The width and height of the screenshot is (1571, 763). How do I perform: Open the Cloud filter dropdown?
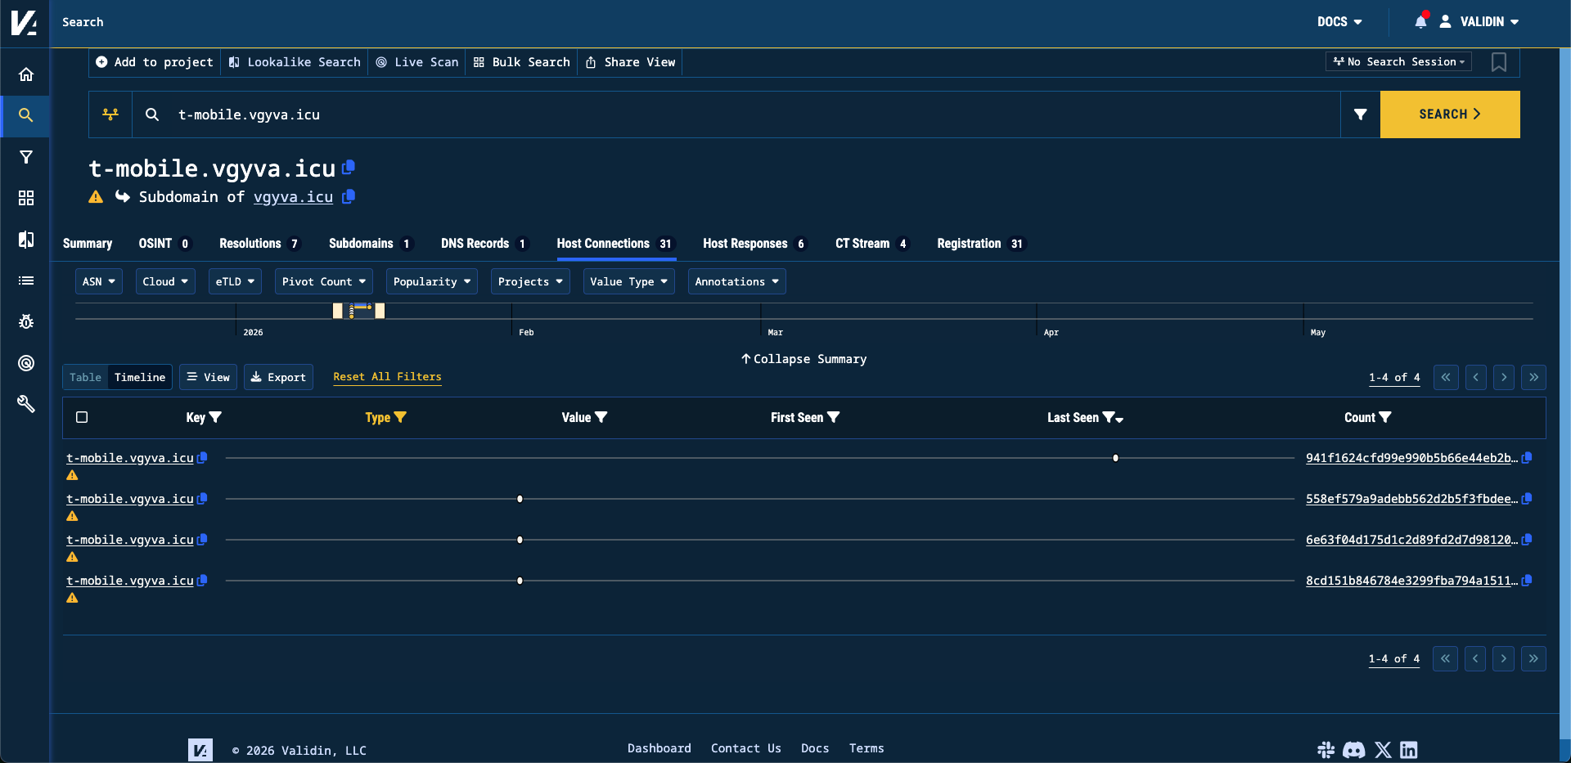[165, 281]
